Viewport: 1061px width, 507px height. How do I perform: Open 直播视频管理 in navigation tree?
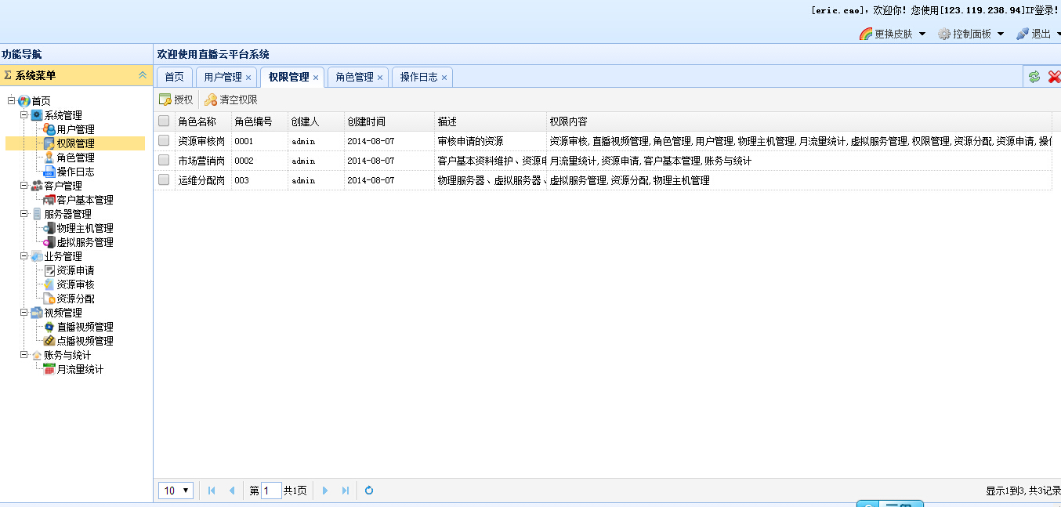coord(85,327)
